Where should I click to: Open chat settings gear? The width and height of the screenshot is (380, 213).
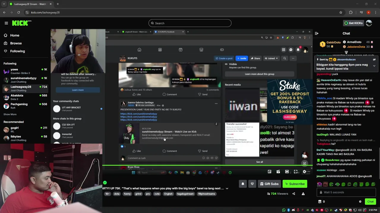point(360,202)
